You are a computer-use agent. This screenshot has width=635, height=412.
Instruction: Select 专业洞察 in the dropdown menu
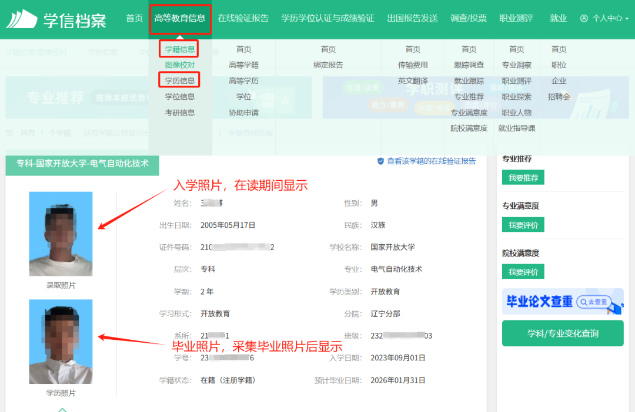tap(517, 65)
